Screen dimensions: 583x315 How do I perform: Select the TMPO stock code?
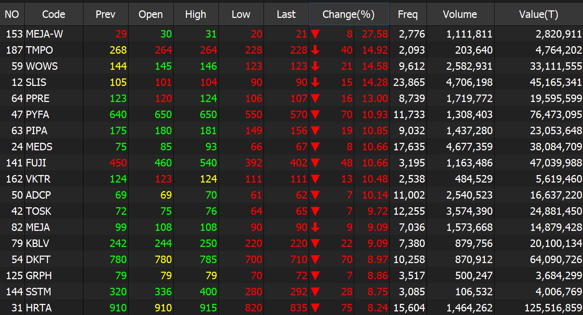tap(39, 50)
